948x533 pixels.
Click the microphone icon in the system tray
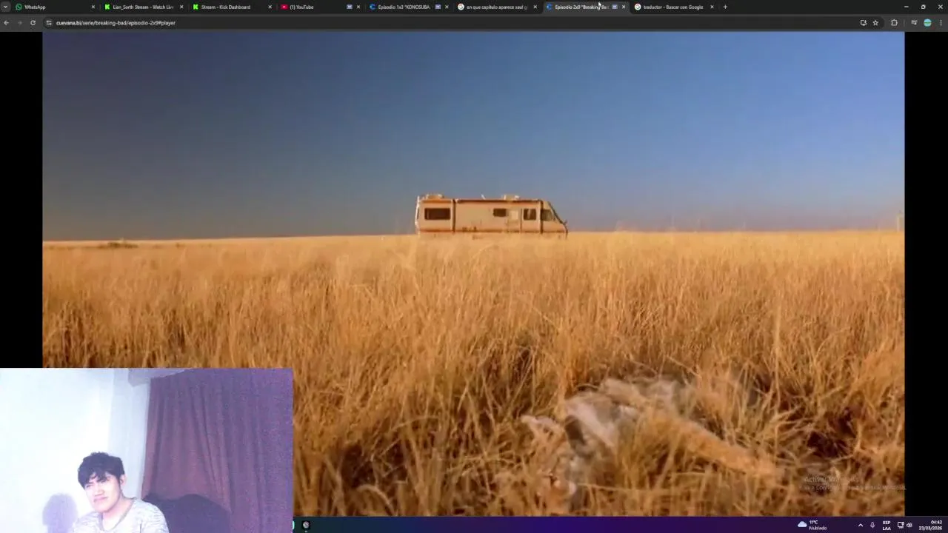(x=872, y=525)
